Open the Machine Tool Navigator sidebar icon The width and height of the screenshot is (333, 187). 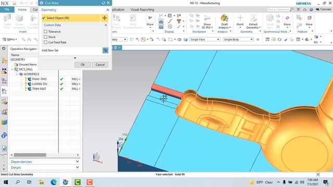[4, 102]
